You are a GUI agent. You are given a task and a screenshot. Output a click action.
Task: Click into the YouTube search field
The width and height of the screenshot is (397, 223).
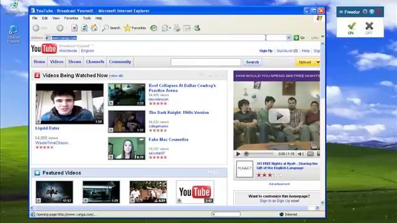pyautogui.click(x=206, y=62)
